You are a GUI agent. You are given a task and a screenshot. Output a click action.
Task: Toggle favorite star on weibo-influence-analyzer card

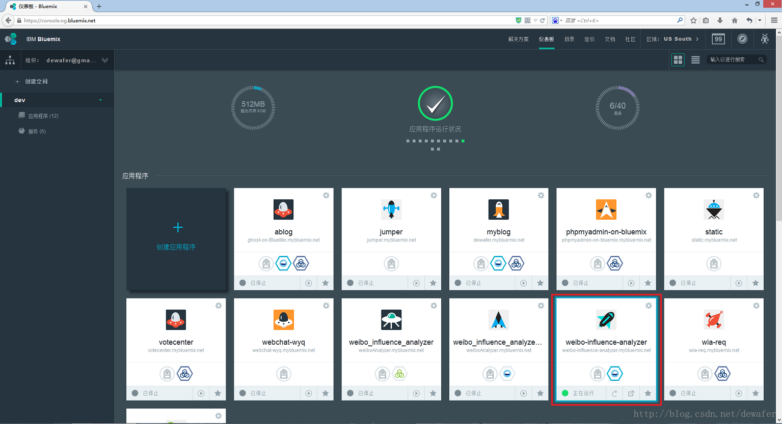[x=648, y=393]
